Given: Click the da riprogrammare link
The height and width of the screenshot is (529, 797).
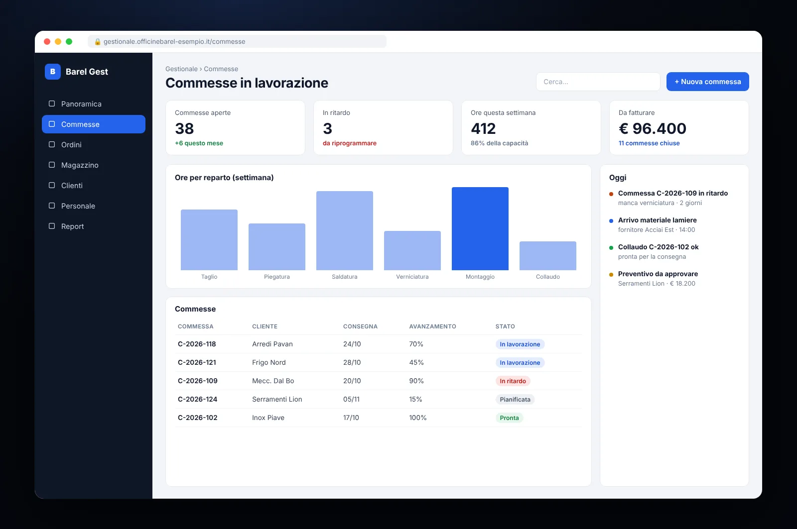Looking at the screenshot, I should tap(350, 143).
